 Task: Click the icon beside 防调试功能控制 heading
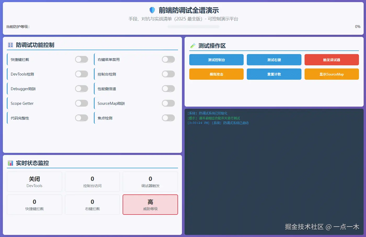10,45
